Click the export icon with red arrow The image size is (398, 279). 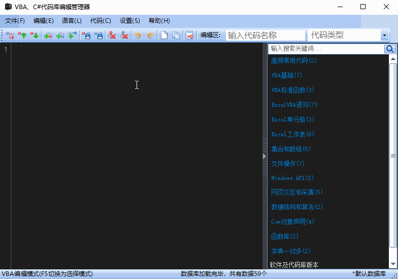pyautogui.click(x=189, y=35)
